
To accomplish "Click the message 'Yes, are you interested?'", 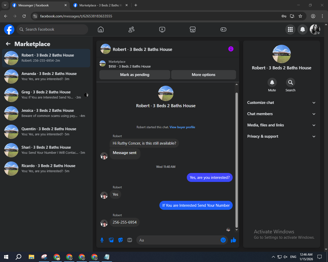I will point(210,178).
